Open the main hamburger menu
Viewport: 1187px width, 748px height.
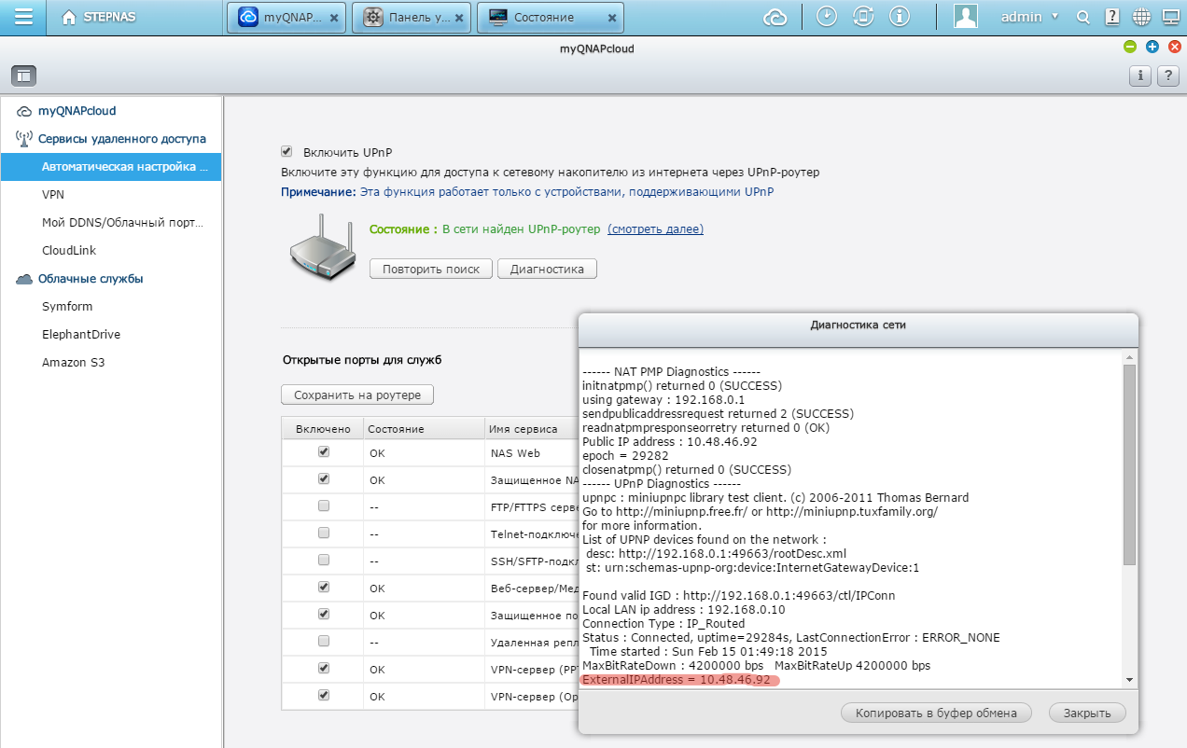coord(24,17)
